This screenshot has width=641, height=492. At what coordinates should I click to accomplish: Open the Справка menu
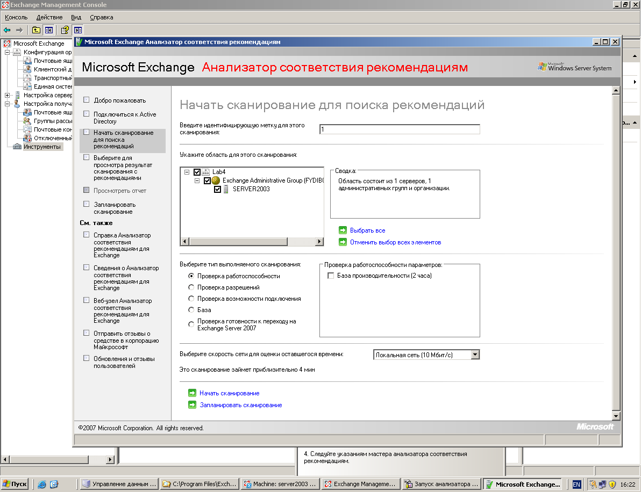click(x=102, y=17)
